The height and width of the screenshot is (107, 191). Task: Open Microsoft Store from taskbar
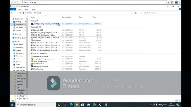pos(83,105)
